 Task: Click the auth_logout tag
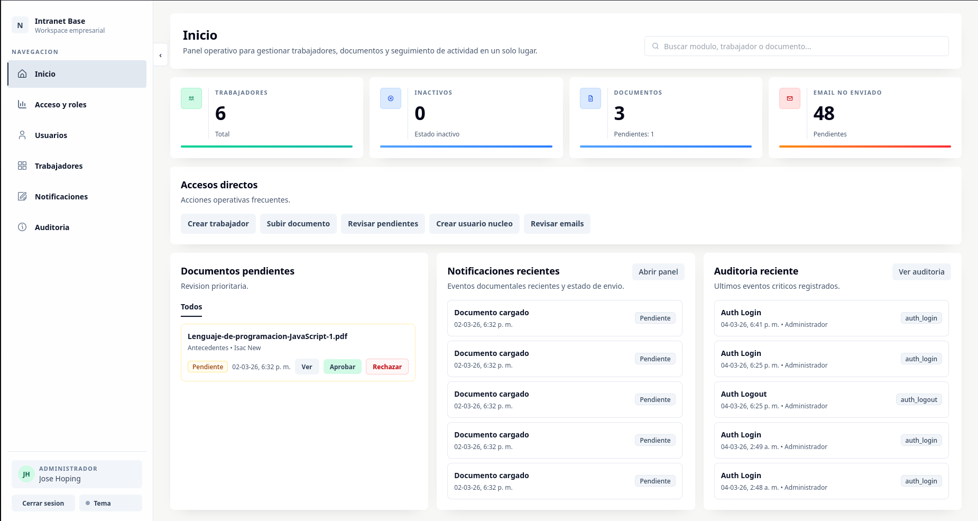coord(919,399)
